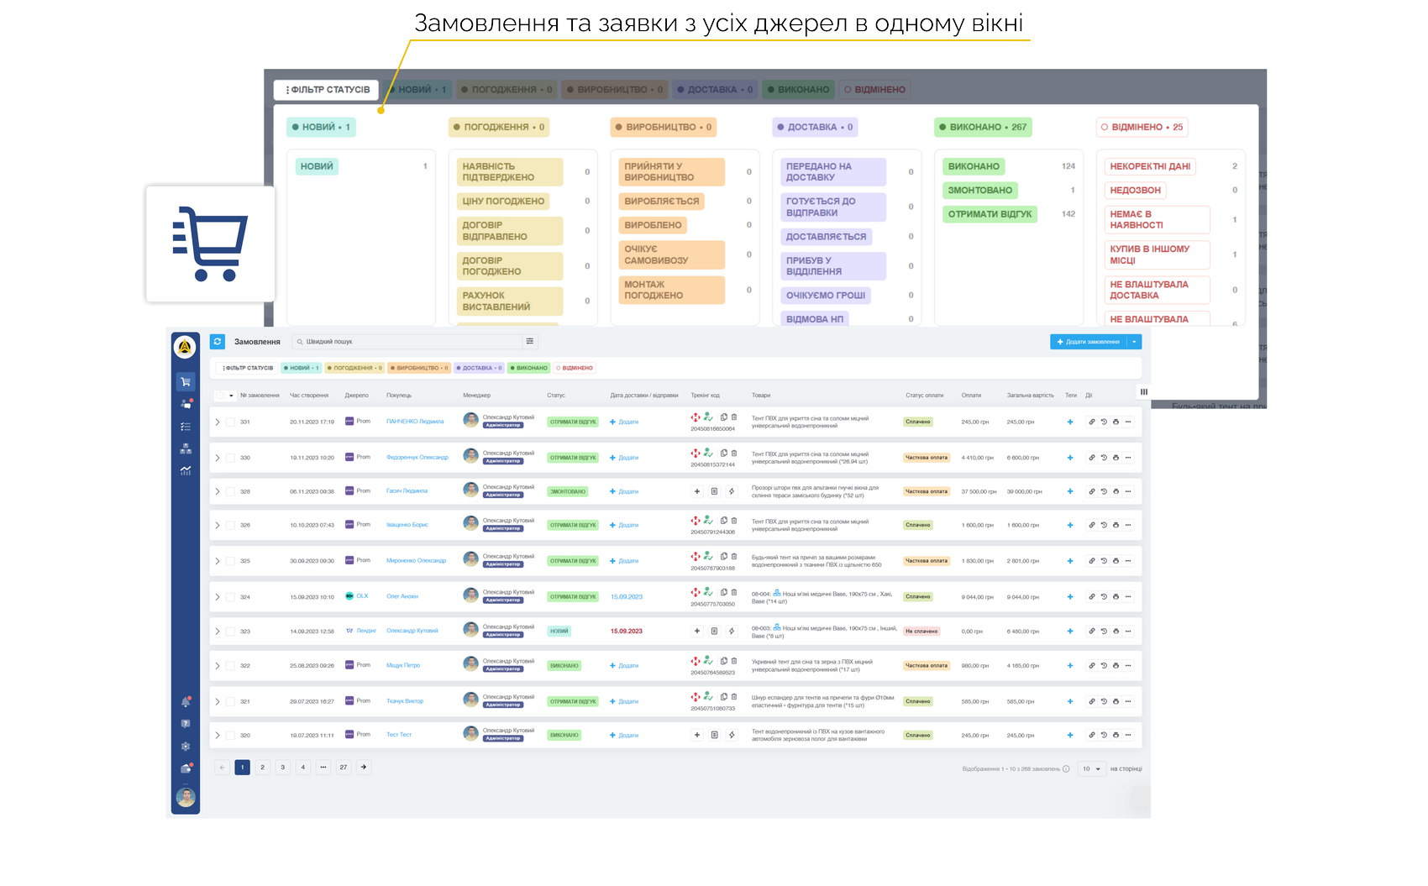Open the dropdown arrow beside Додати замовлення
This screenshot has width=1428, height=886.
coord(1135,342)
